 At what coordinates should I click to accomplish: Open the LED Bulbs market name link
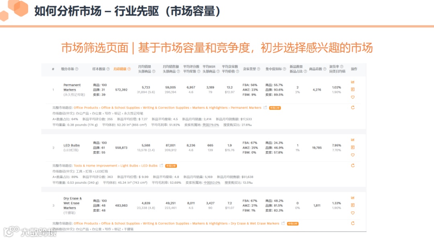click(72, 146)
